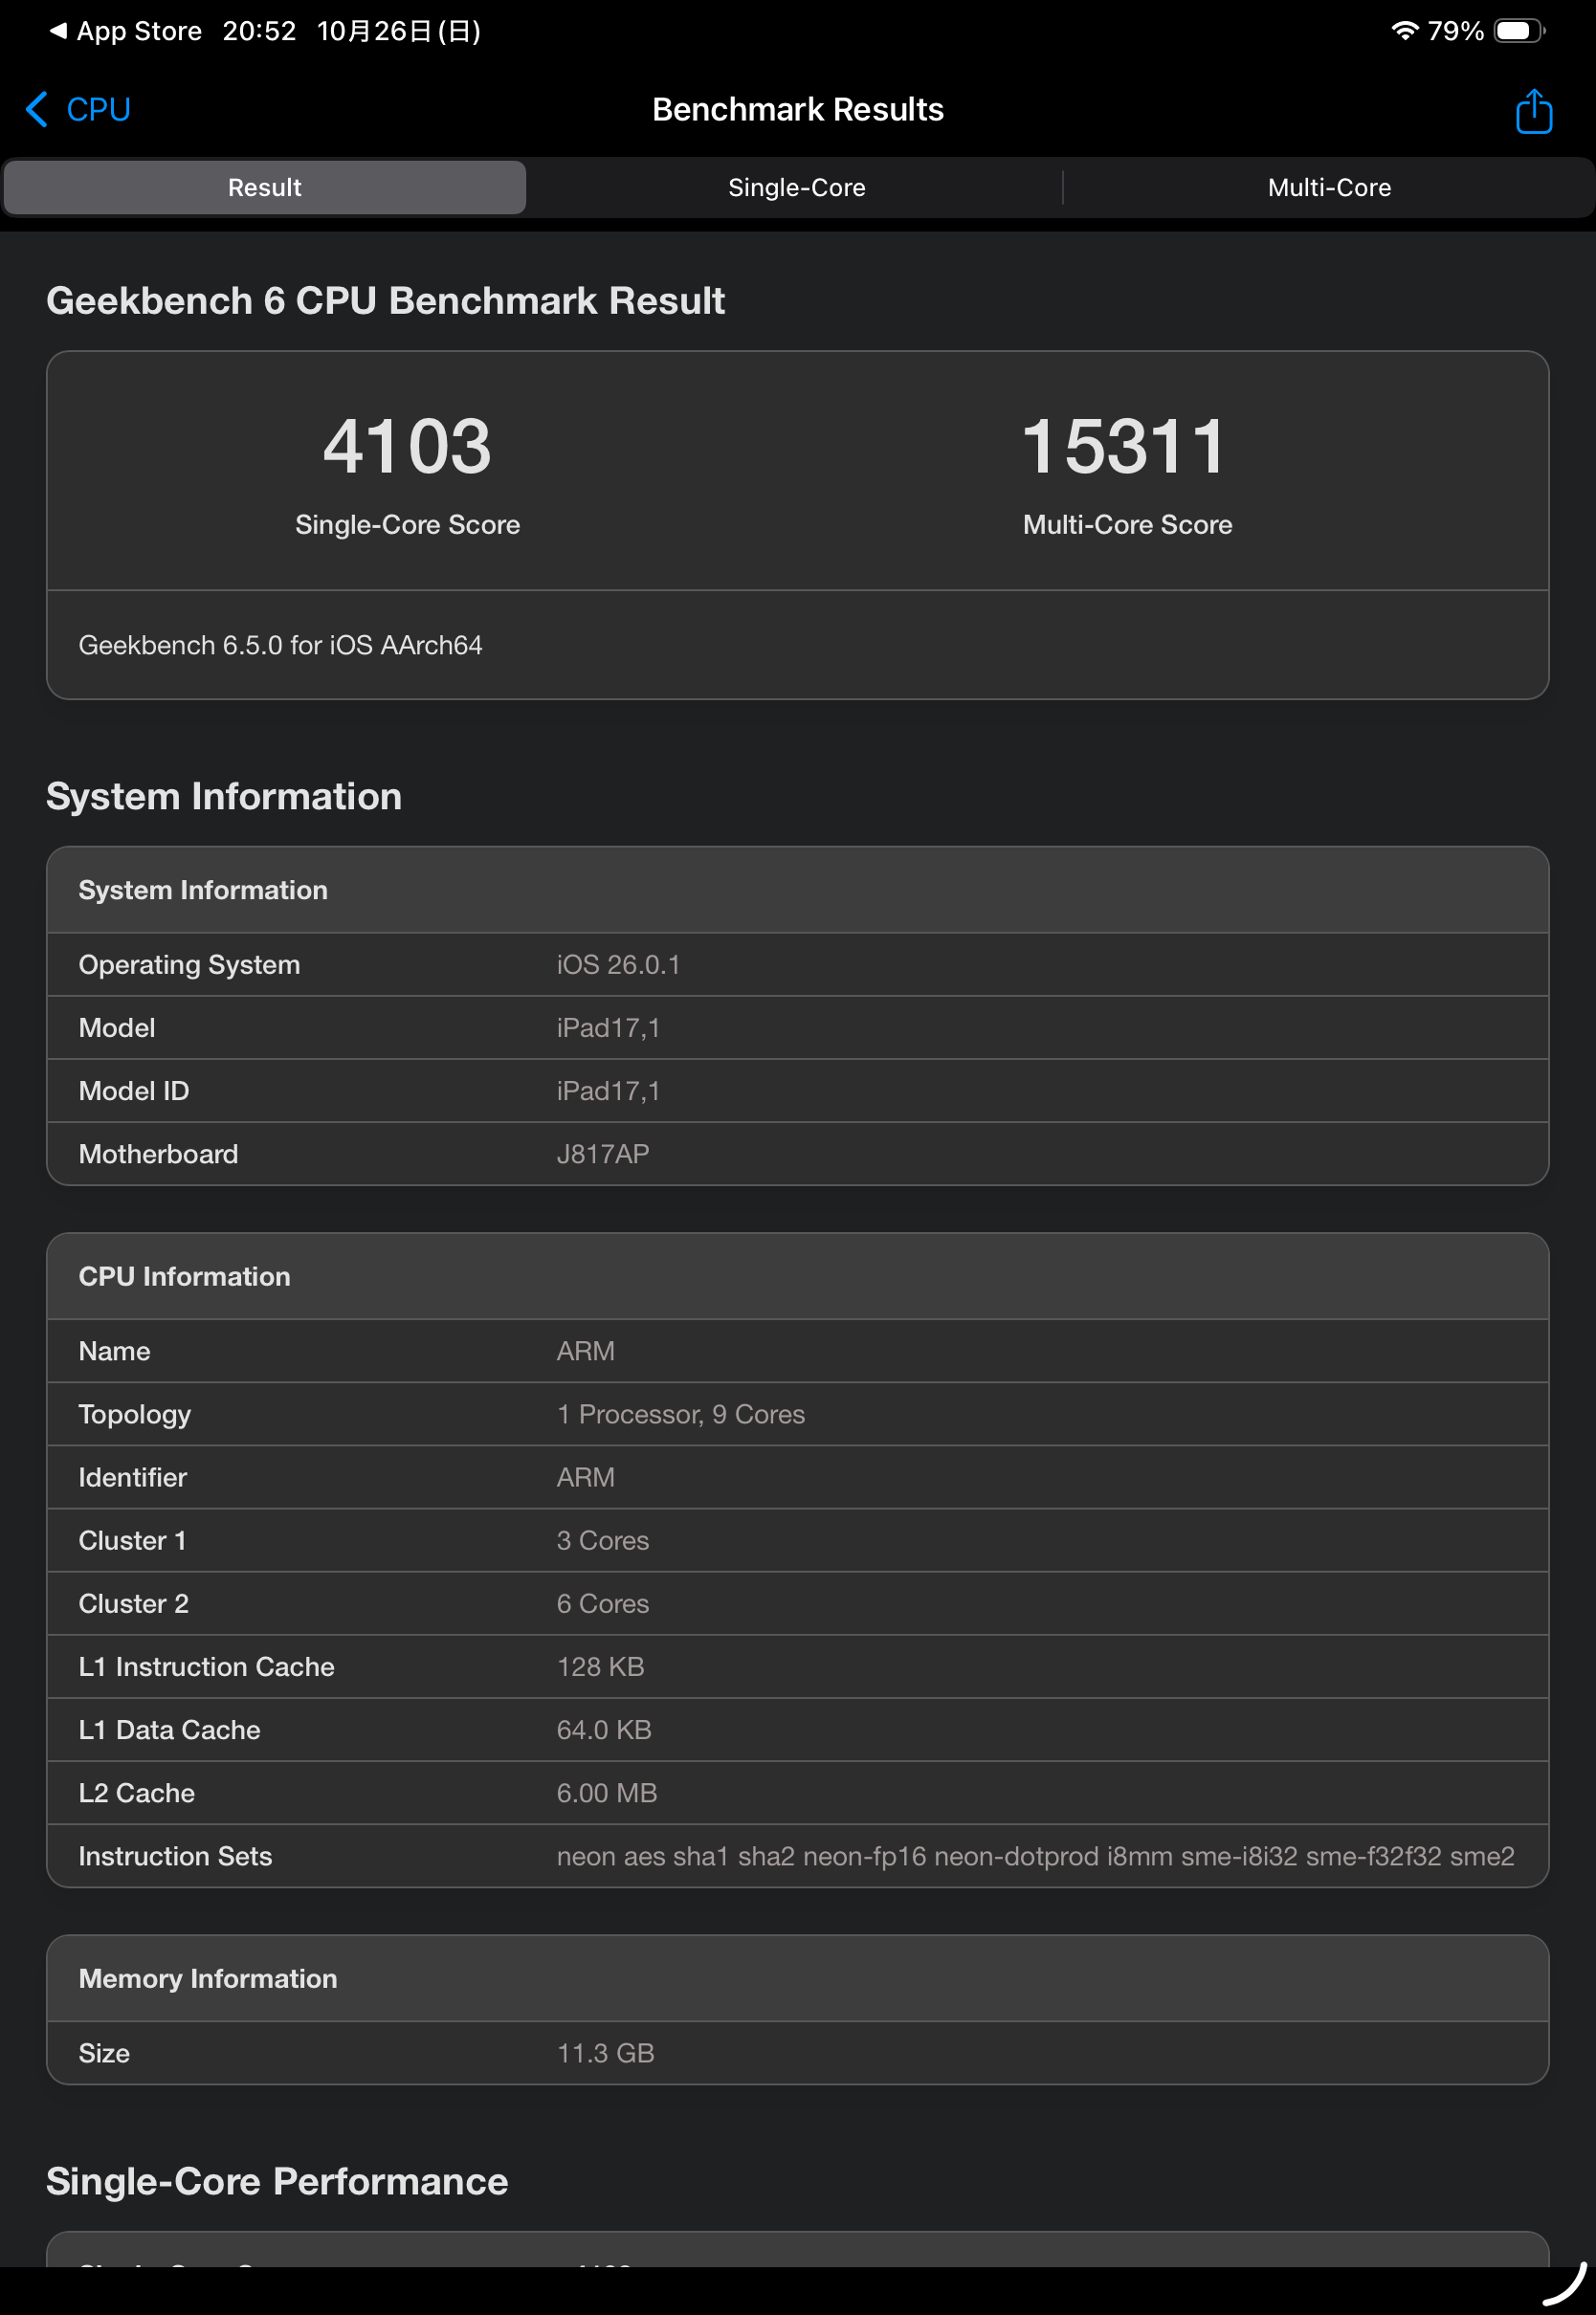The height and width of the screenshot is (2315, 1596).
Task: Switch to the Single-Core tab
Action: [x=796, y=187]
